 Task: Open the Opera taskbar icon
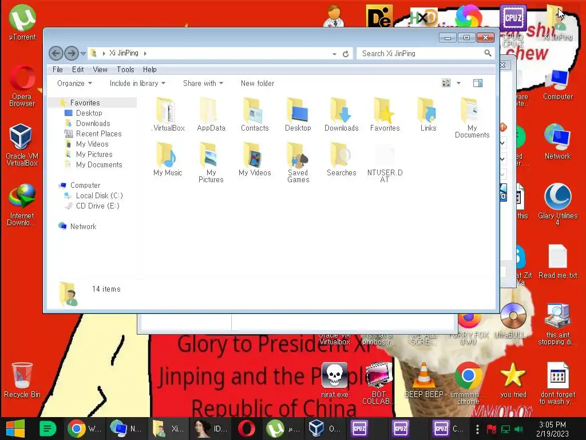(247, 429)
